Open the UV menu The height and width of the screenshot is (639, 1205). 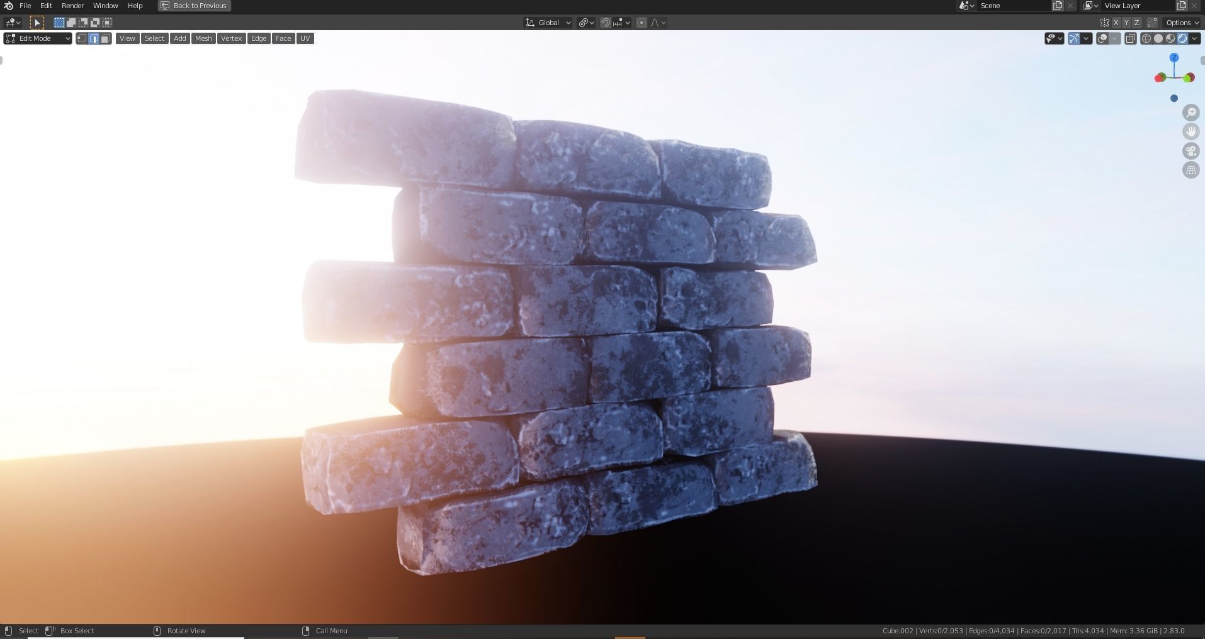(x=305, y=38)
